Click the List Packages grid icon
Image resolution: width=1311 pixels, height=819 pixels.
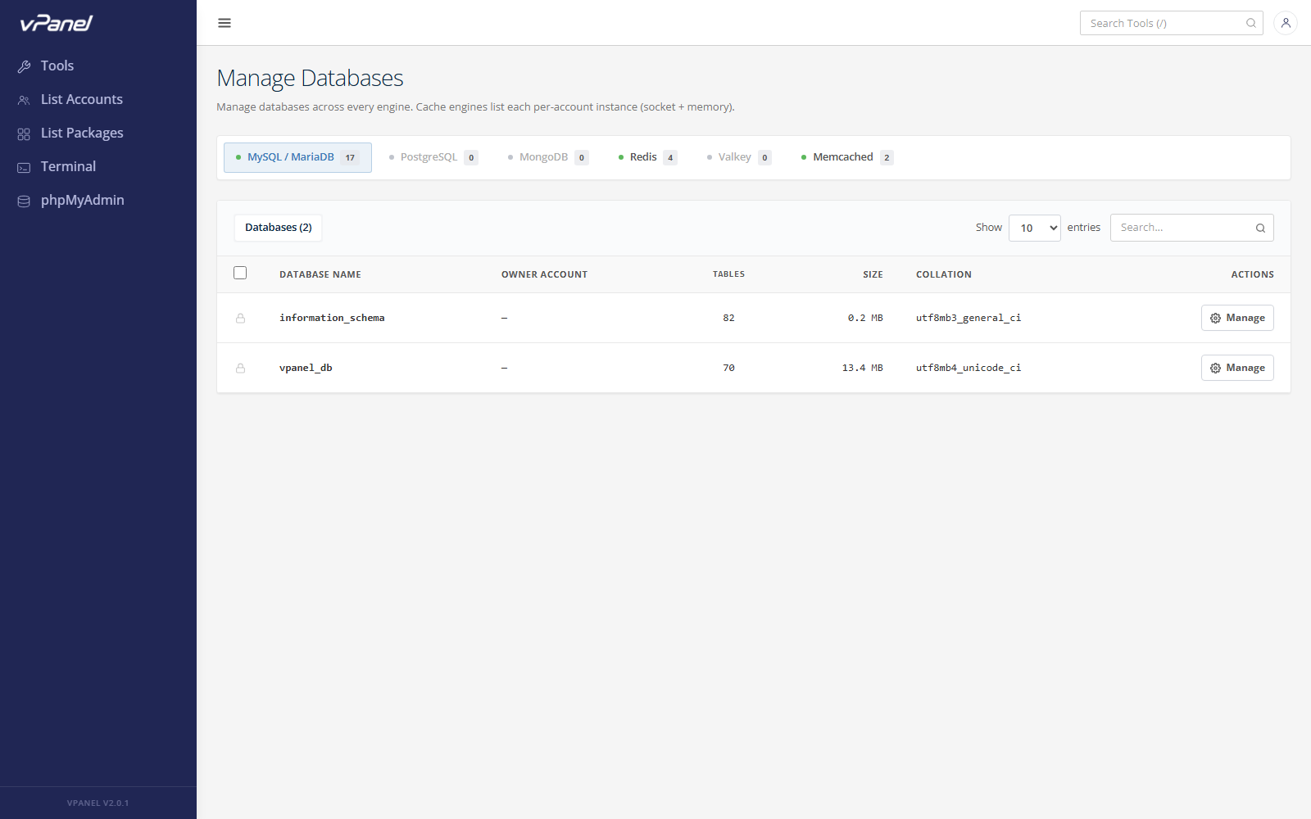(24, 133)
